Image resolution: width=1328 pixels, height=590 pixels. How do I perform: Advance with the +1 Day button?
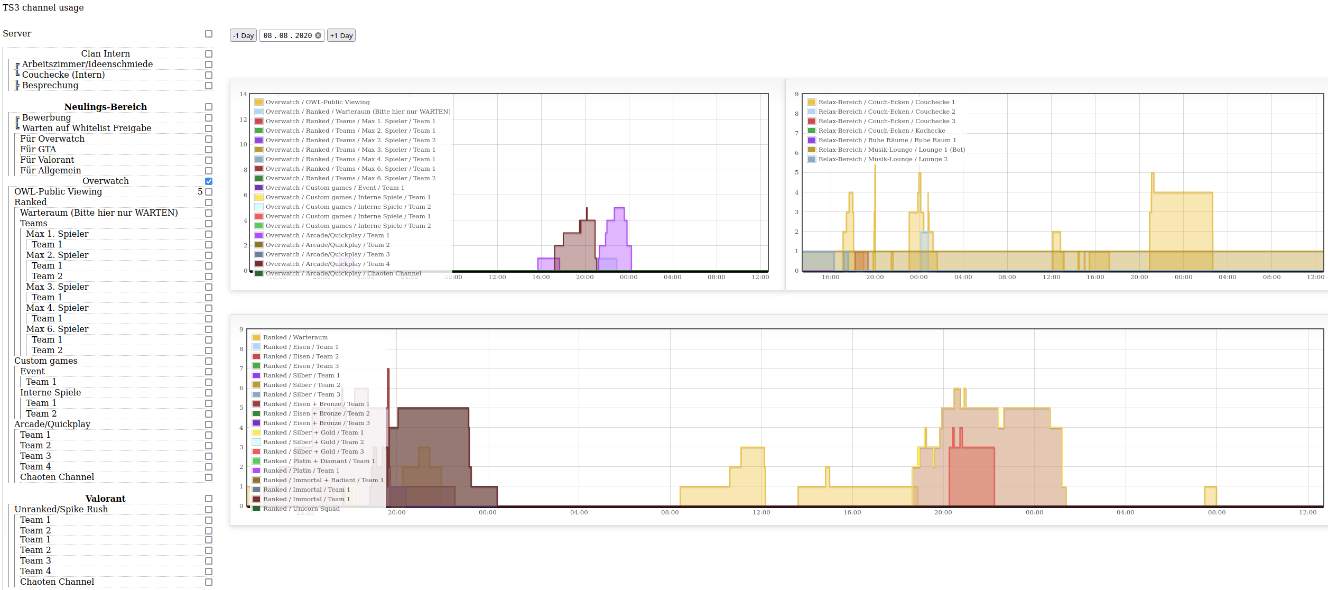pyautogui.click(x=341, y=35)
